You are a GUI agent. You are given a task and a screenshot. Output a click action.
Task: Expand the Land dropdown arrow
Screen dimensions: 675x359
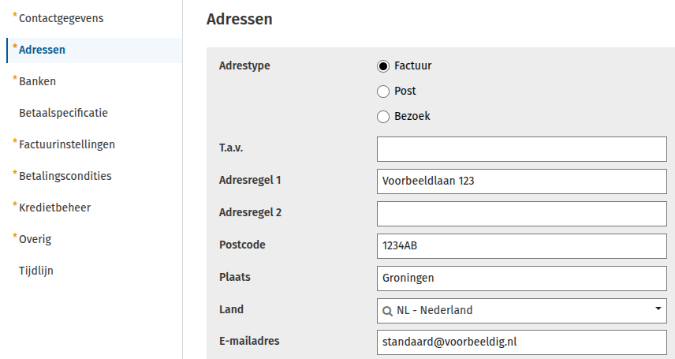[x=658, y=309]
